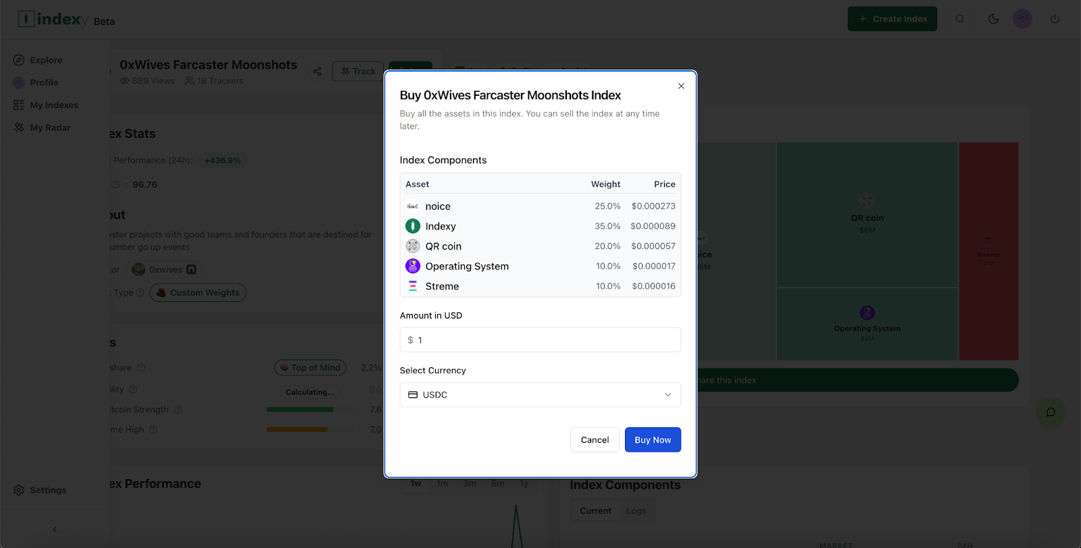Select Operating System weight 10.0%

pyautogui.click(x=608, y=266)
